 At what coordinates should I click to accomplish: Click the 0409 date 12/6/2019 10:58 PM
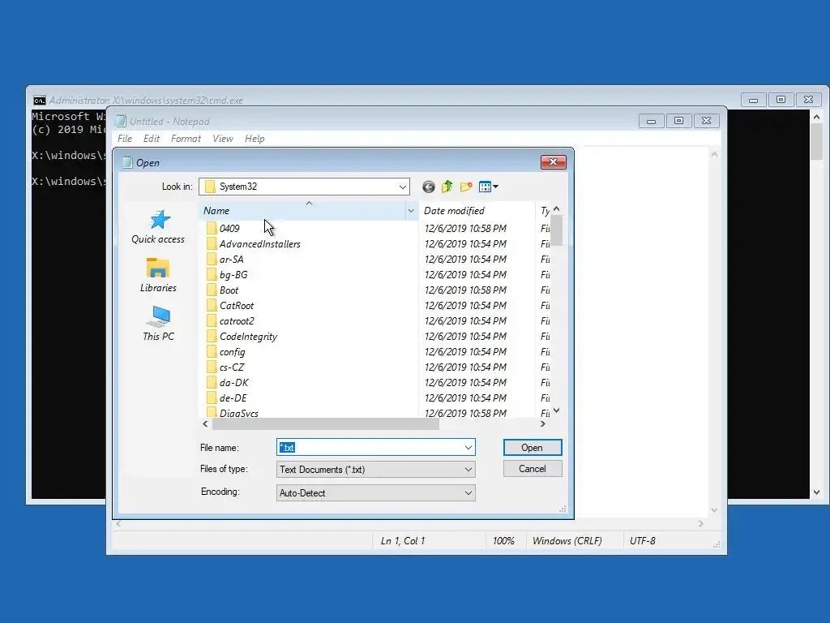[x=465, y=228]
